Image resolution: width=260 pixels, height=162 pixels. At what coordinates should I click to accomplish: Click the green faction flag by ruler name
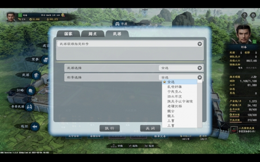point(20,15)
